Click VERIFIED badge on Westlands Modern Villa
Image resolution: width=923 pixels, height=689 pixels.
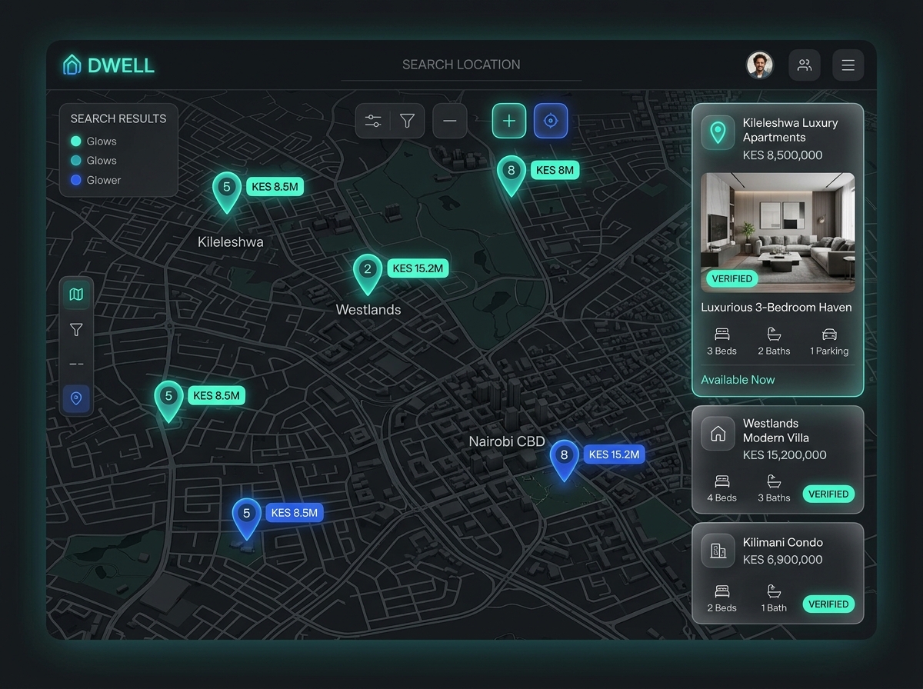pos(828,494)
